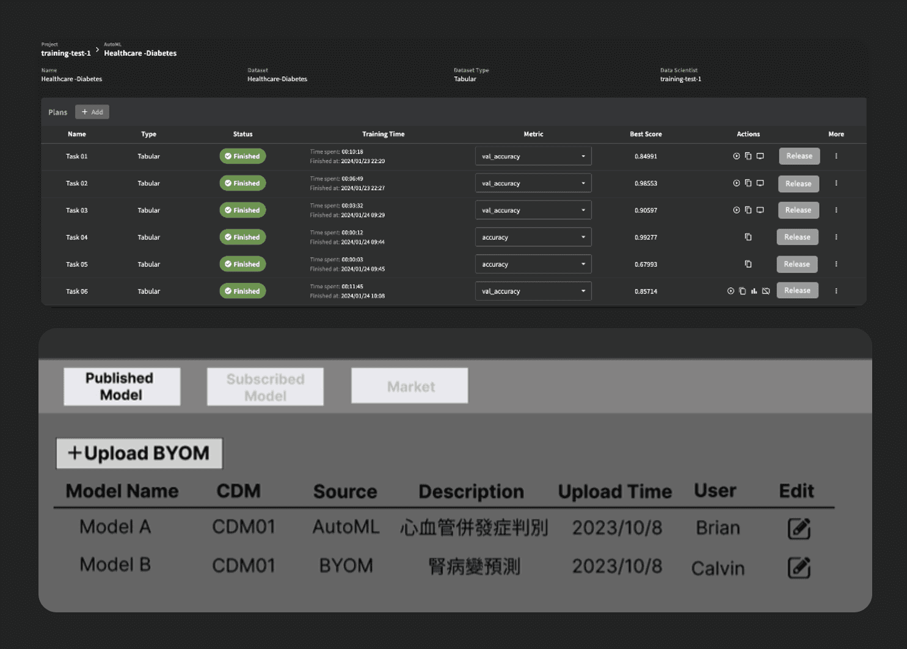The image size is (907, 649).
Task: Select the Published Model tab
Action: click(x=122, y=387)
